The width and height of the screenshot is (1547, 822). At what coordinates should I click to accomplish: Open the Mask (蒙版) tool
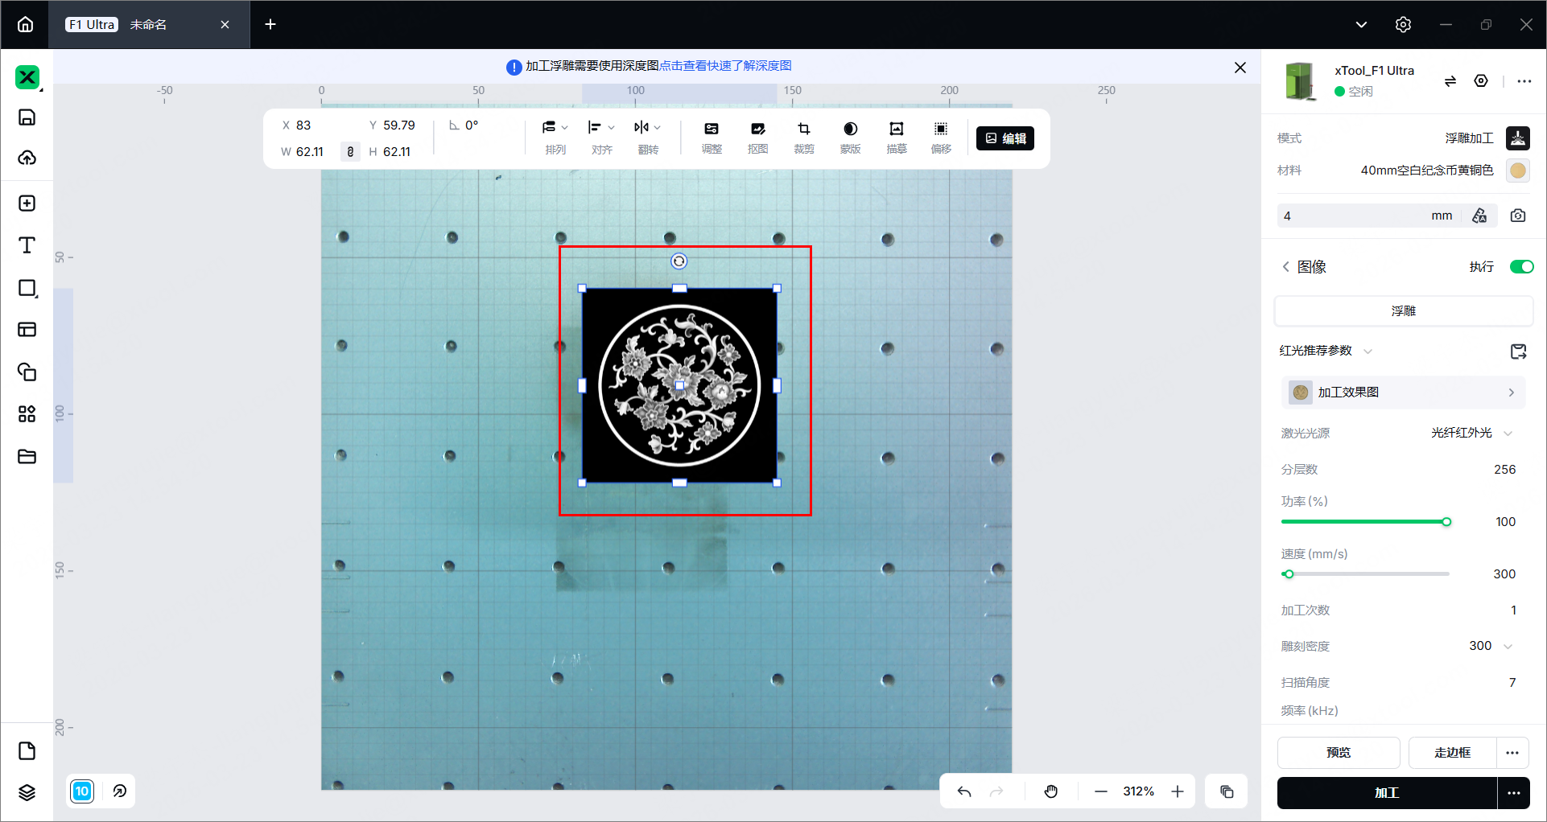850,138
